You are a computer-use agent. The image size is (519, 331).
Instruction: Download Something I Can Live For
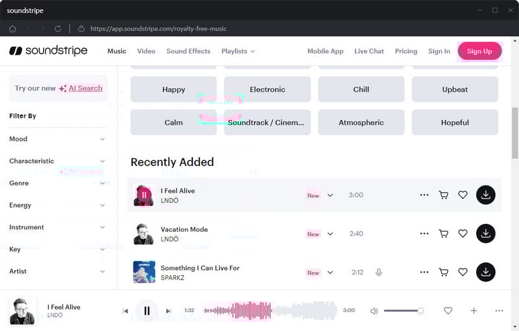tap(485, 272)
